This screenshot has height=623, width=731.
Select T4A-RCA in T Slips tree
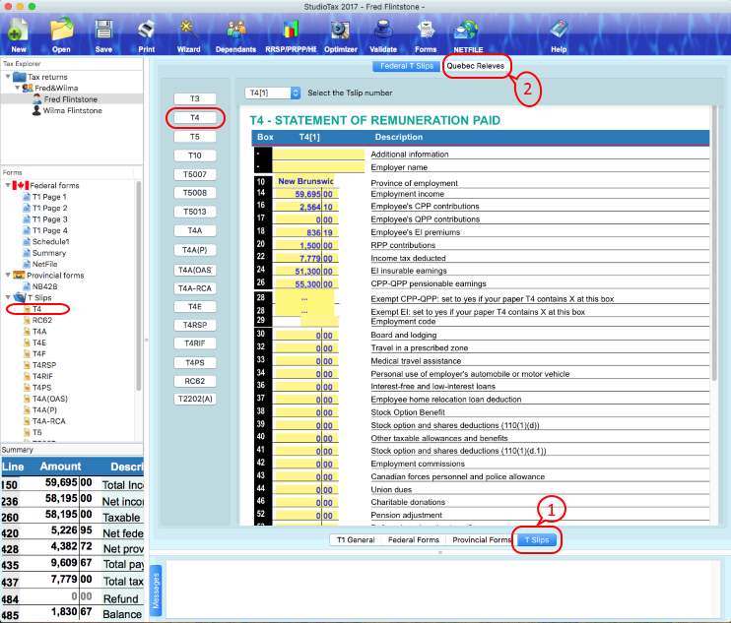48,421
